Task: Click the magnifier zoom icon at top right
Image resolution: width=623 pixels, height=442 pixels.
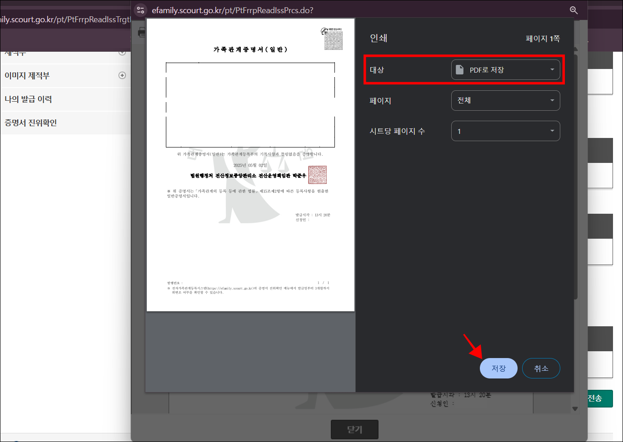Action: tap(573, 10)
